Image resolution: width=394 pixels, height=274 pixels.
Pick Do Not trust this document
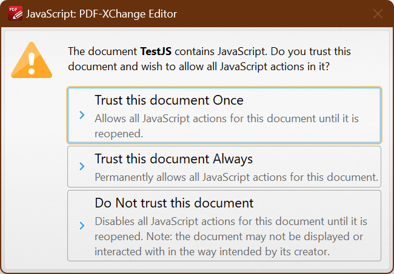pyautogui.click(x=174, y=203)
